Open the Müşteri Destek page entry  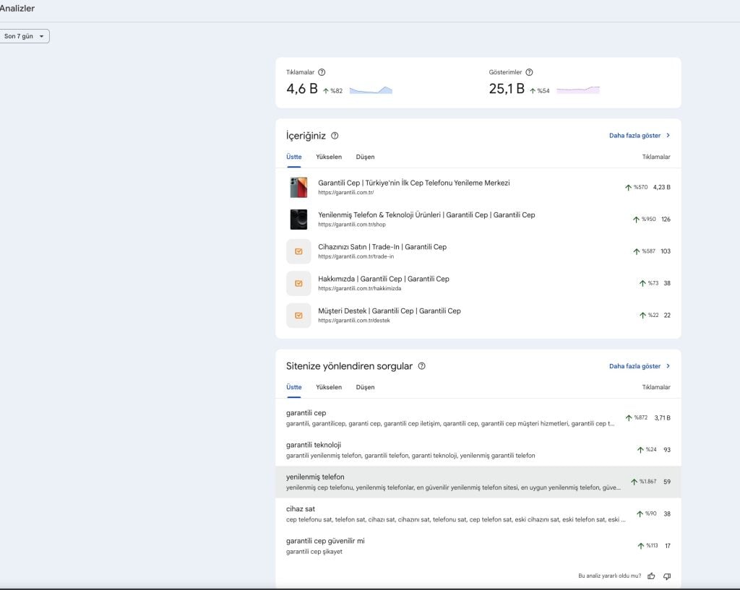point(389,311)
